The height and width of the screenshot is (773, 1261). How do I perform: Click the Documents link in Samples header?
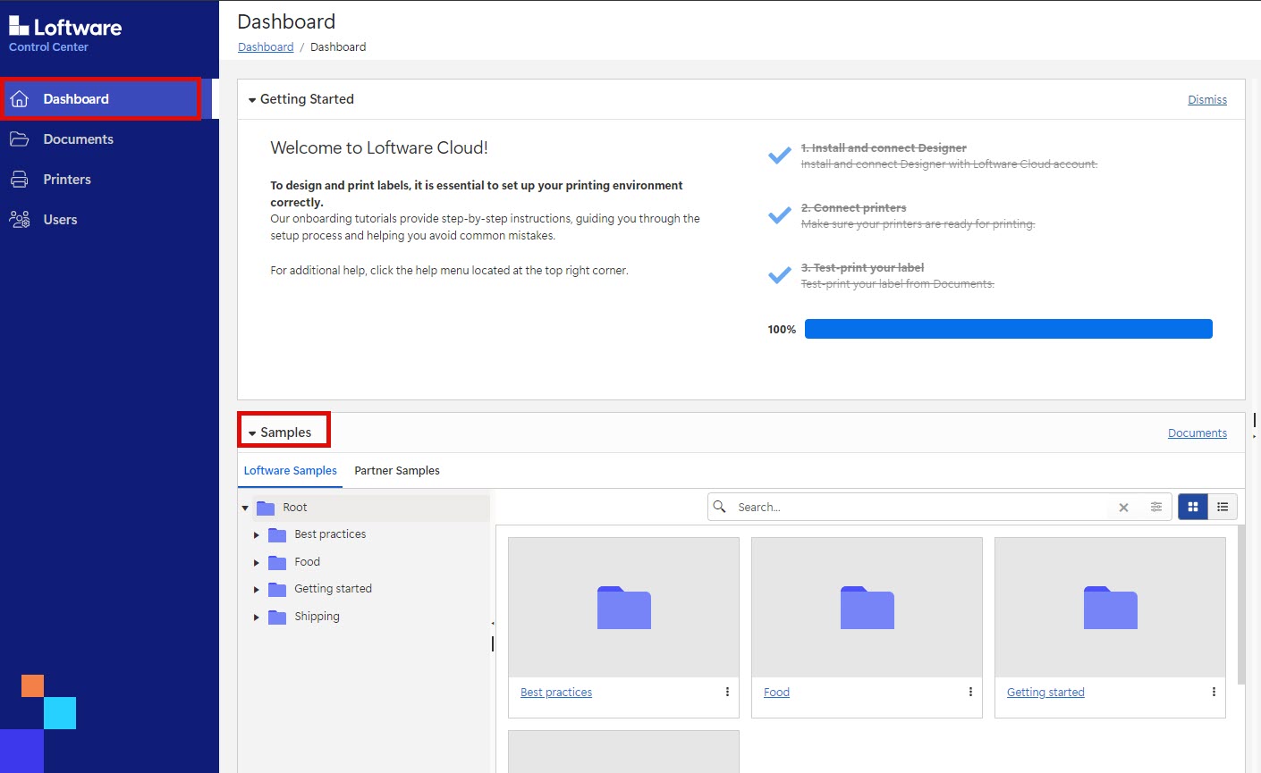1197,433
